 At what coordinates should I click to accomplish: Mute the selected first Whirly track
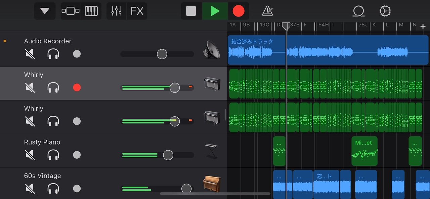(x=30, y=87)
